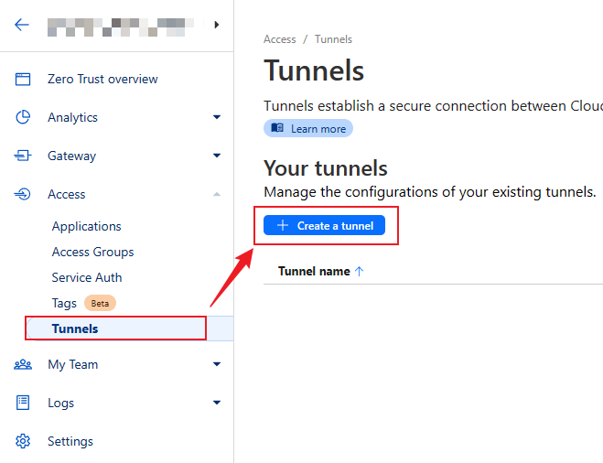This screenshot has height=463, width=603.
Task: Open the account switcher arrow
Action: (x=217, y=25)
